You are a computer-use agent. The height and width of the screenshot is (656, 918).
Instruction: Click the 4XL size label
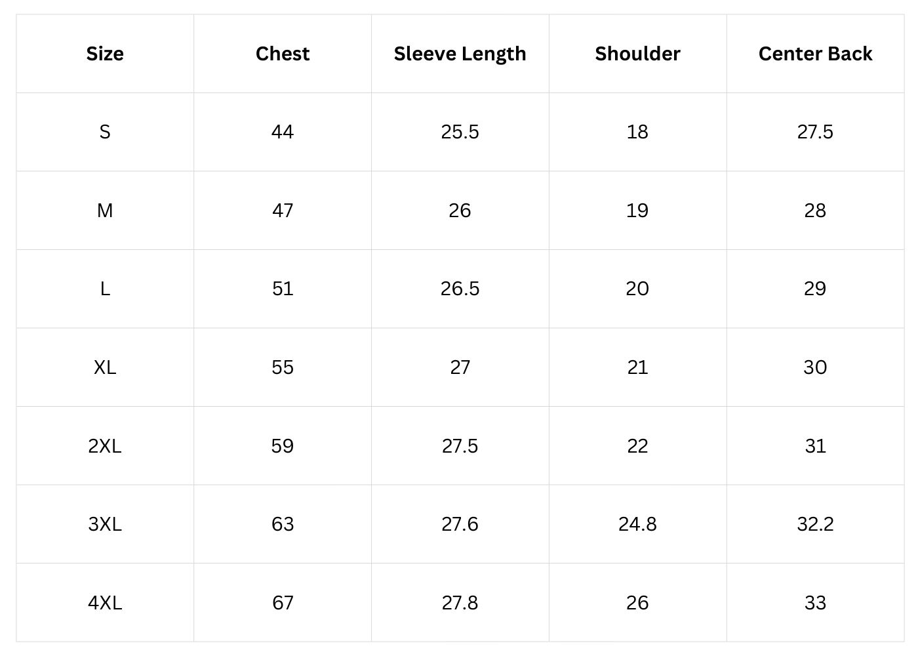tap(105, 603)
